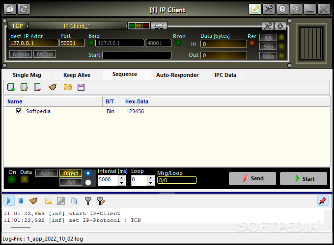334x245 pixels.
Task: Delete the selected sequence message
Action: point(37,87)
